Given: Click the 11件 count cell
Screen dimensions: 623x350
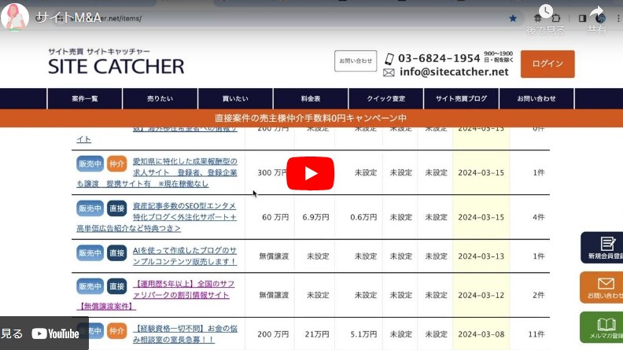Looking at the screenshot, I should click(x=536, y=334).
